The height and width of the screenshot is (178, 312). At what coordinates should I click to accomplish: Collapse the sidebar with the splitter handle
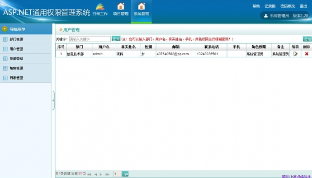click(53, 100)
